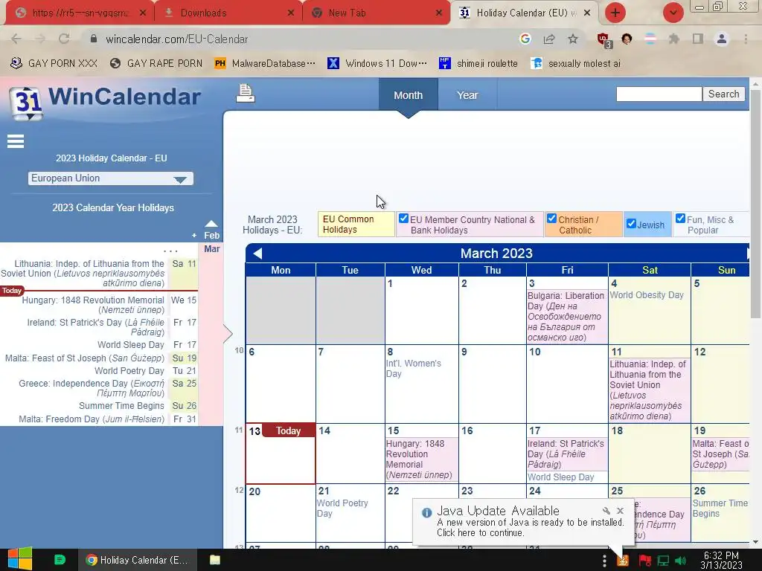
Task: Open a new tab with plus button
Action: pyautogui.click(x=615, y=13)
